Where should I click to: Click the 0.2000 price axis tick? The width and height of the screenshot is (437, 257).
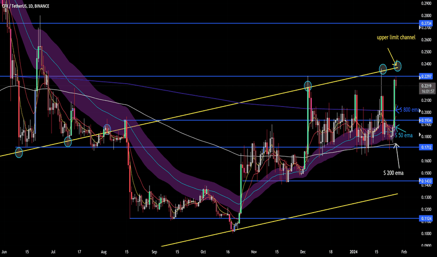[x=426, y=113]
